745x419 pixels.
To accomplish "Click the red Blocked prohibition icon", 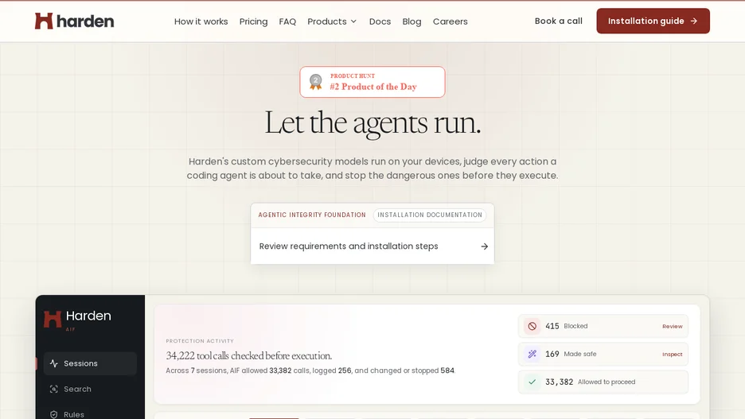I will [x=532, y=326].
